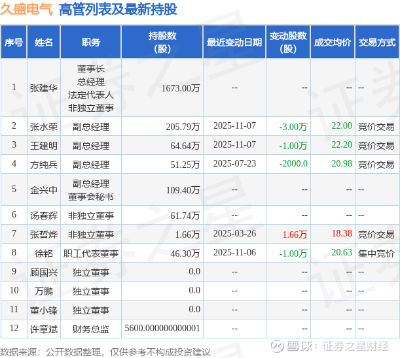The width and height of the screenshot is (400, 358).
Task: Click the title text 久盛电气
Action: [x=26, y=10]
